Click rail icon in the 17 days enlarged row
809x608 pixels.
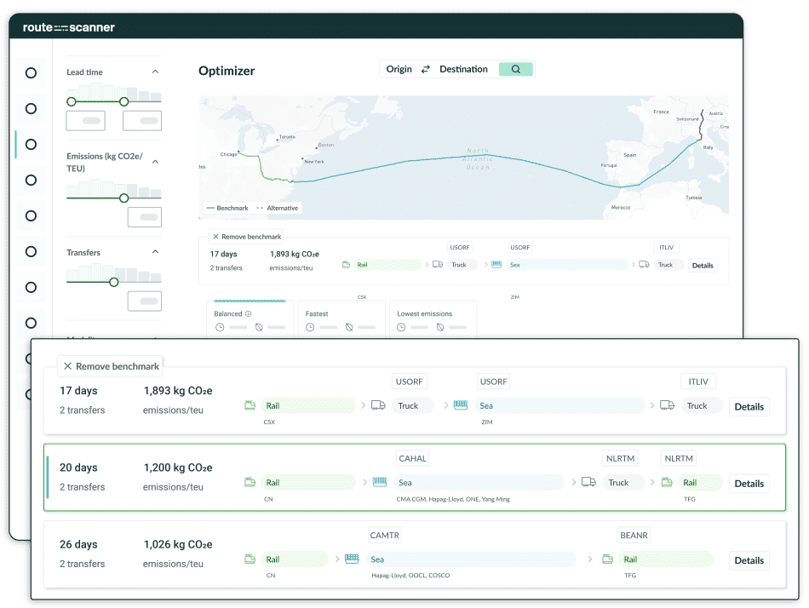click(250, 405)
